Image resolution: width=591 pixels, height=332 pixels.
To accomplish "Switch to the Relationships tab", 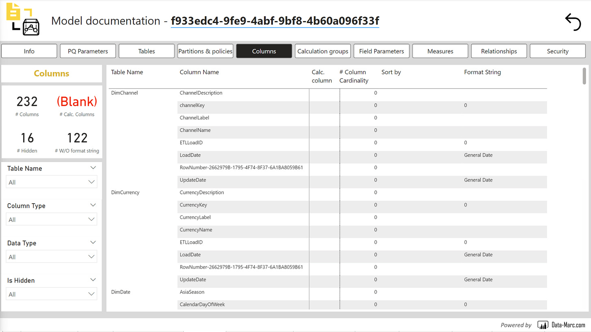I will click(499, 51).
